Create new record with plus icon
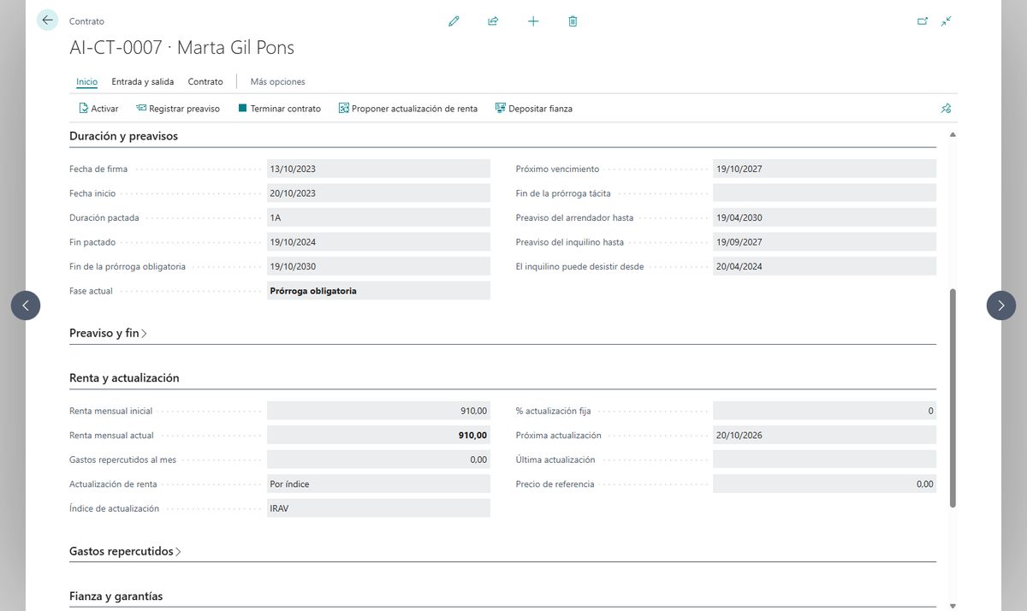 (533, 21)
